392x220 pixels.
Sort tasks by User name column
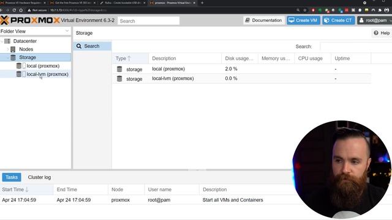click(x=171, y=189)
